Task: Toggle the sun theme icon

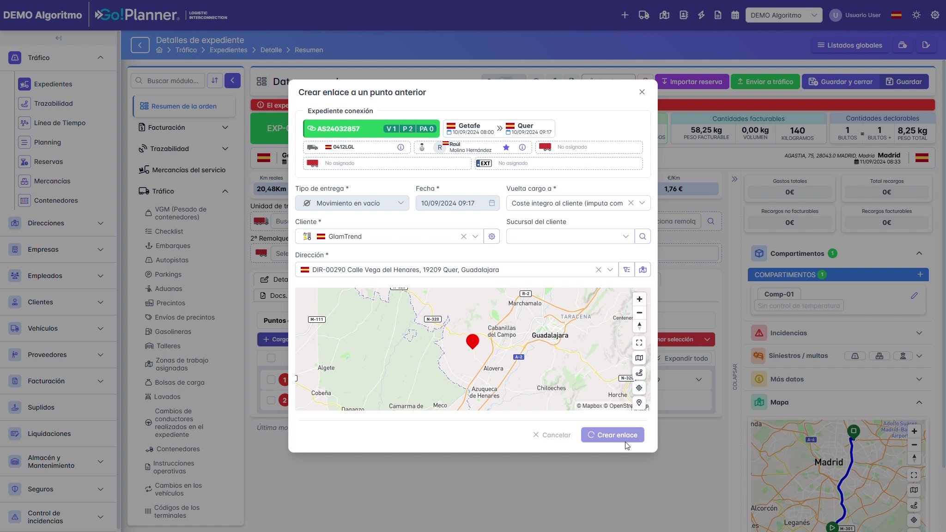Action: point(916,15)
